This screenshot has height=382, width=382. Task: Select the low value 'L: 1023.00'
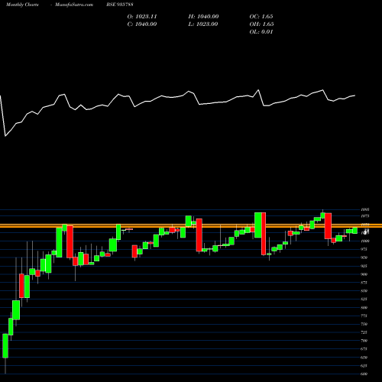tap(203, 24)
